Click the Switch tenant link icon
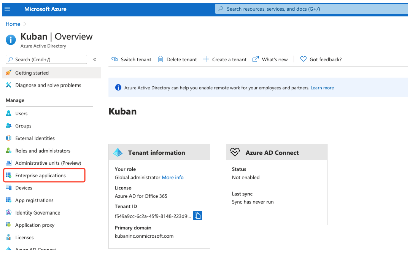411x256 pixels. pos(115,59)
